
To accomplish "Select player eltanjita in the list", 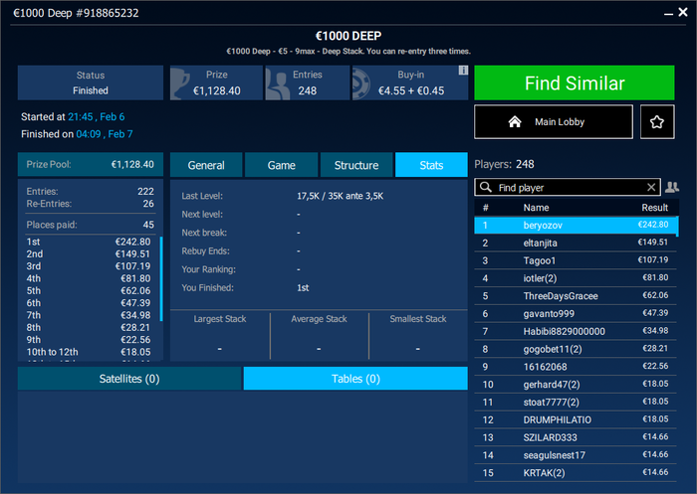I will pos(576,243).
